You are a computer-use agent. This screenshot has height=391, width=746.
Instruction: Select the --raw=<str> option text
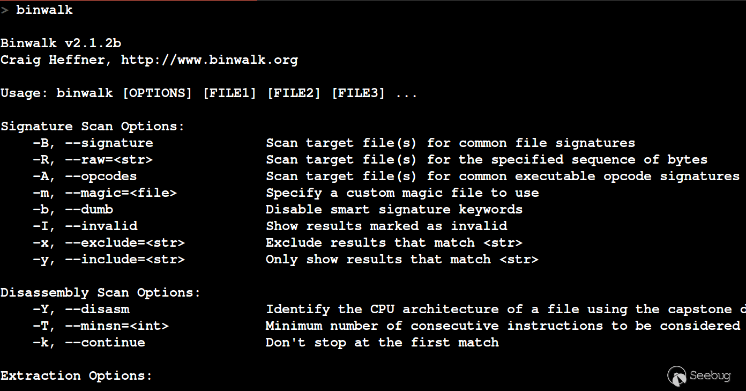(x=109, y=160)
